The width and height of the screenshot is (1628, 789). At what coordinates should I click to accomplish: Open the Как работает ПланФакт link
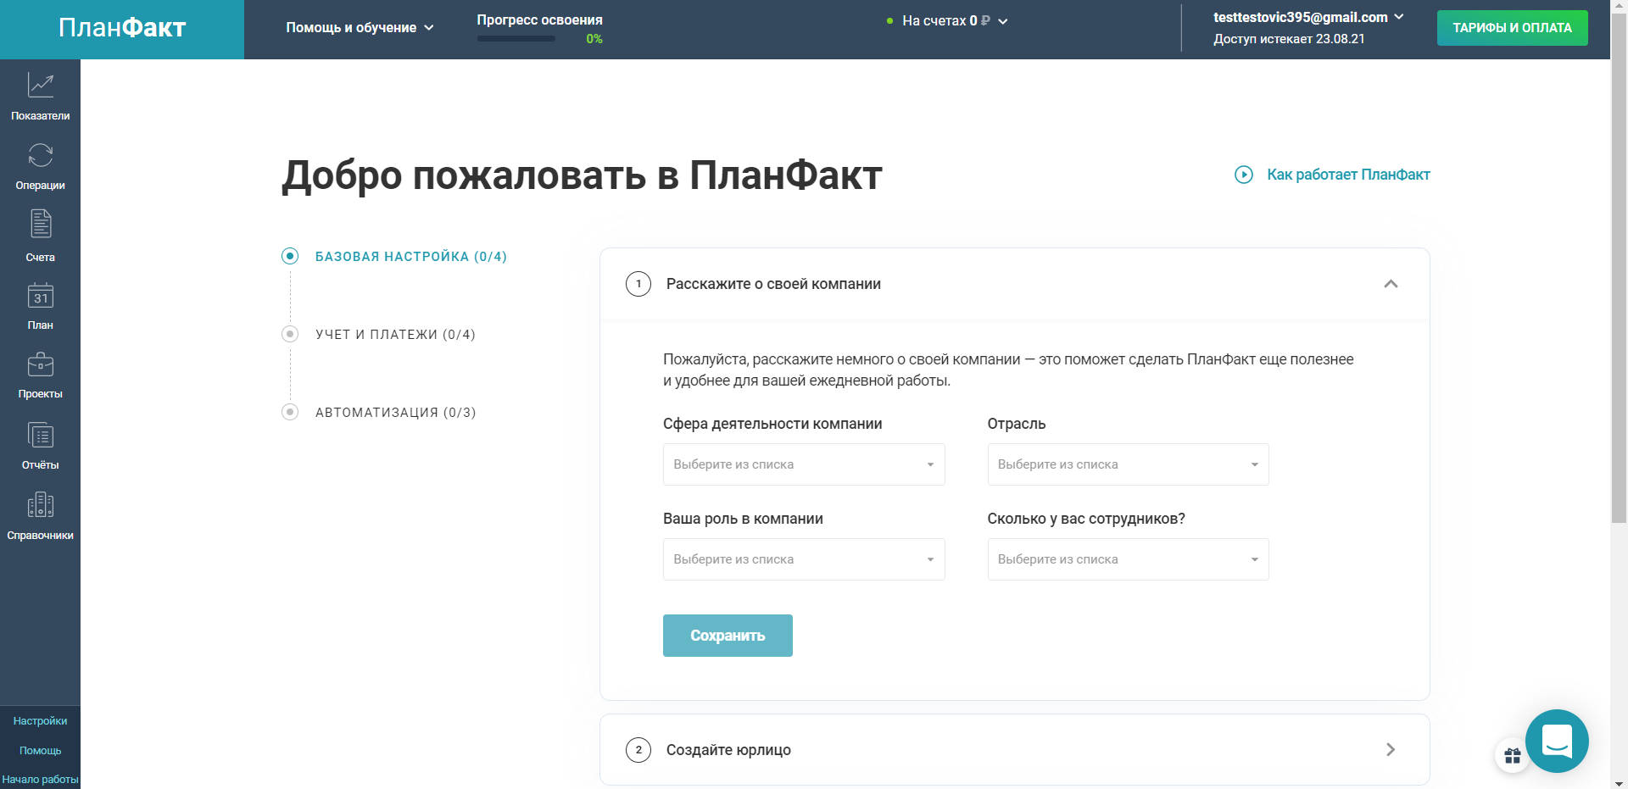(1348, 175)
